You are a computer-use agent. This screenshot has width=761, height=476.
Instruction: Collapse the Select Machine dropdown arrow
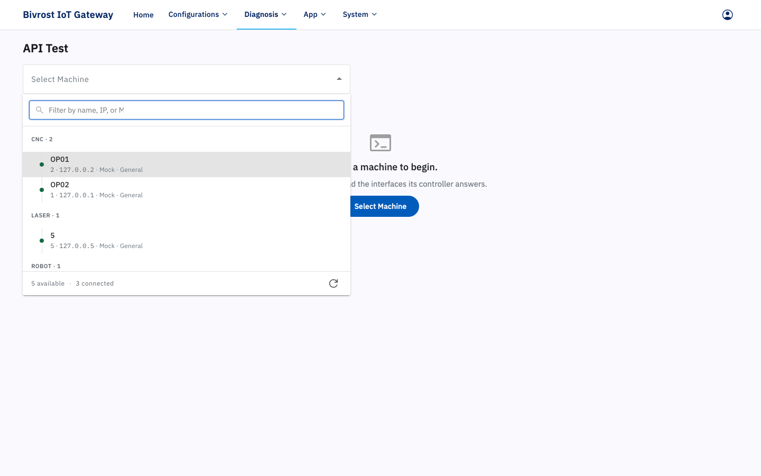[x=339, y=79]
